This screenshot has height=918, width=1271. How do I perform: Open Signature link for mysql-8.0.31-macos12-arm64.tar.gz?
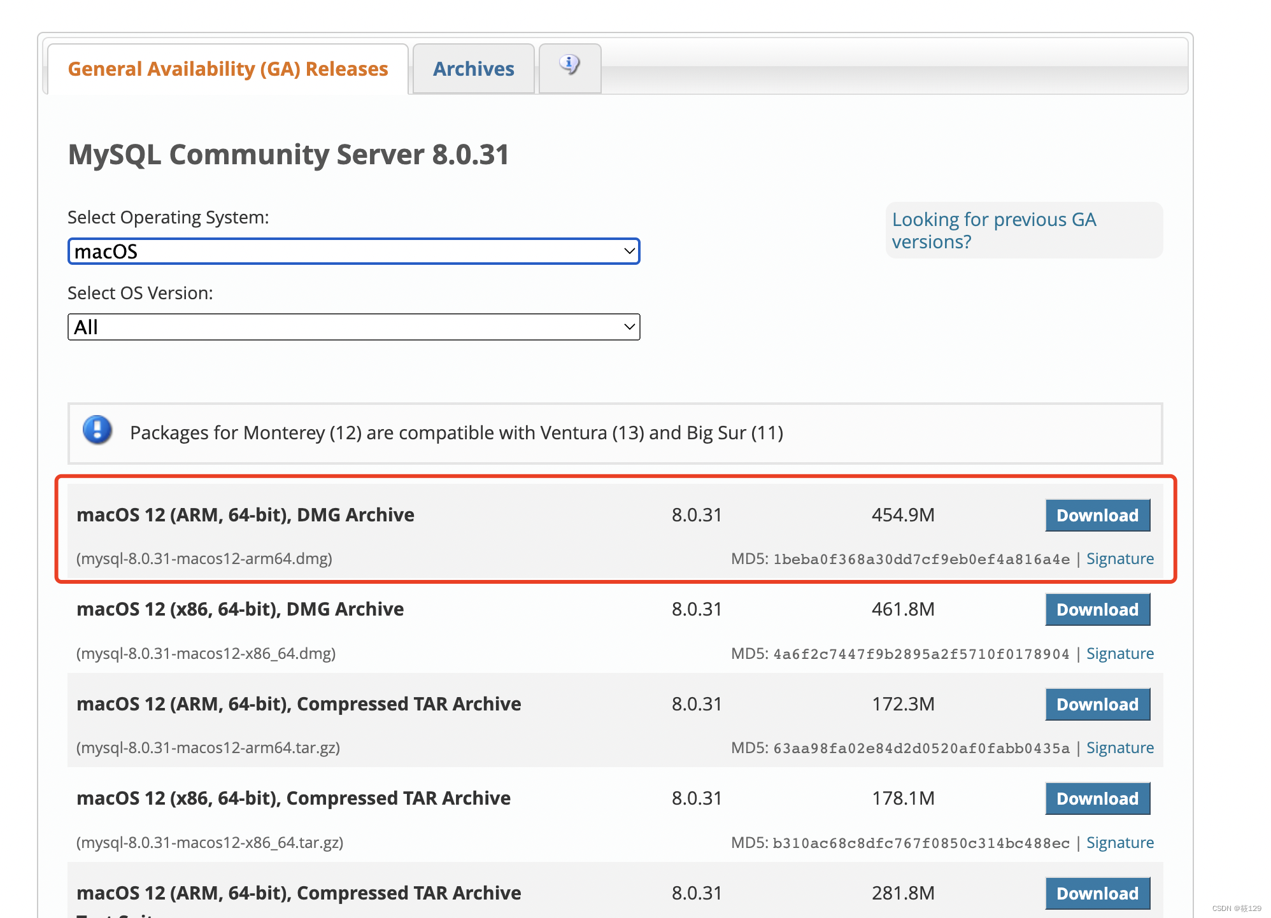pyautogui.click(x=1119, y=748)
